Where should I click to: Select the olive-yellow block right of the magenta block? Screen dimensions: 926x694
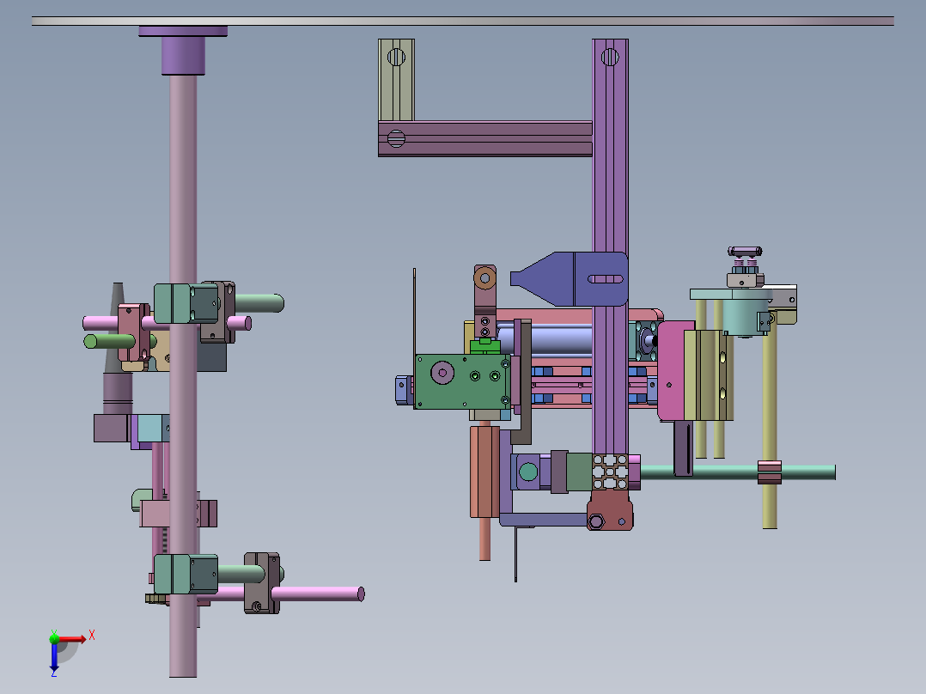coord(709,375)
